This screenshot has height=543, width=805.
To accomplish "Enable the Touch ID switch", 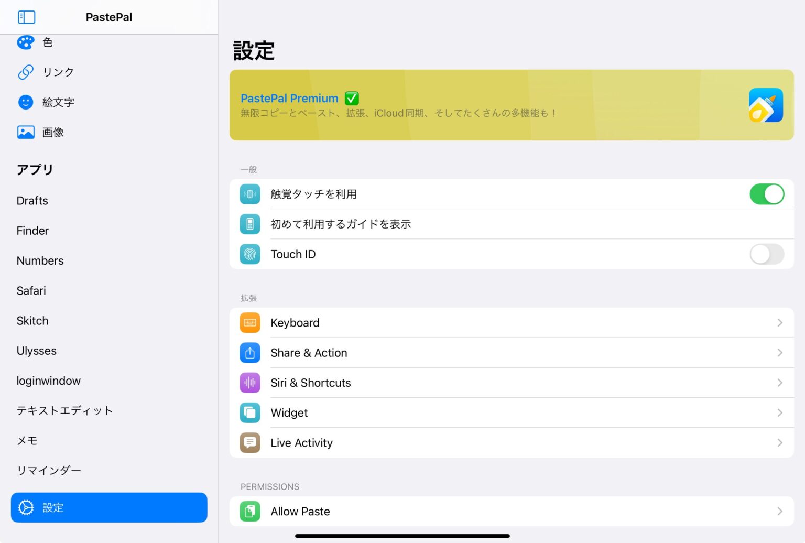I will (x=767, y=254).
